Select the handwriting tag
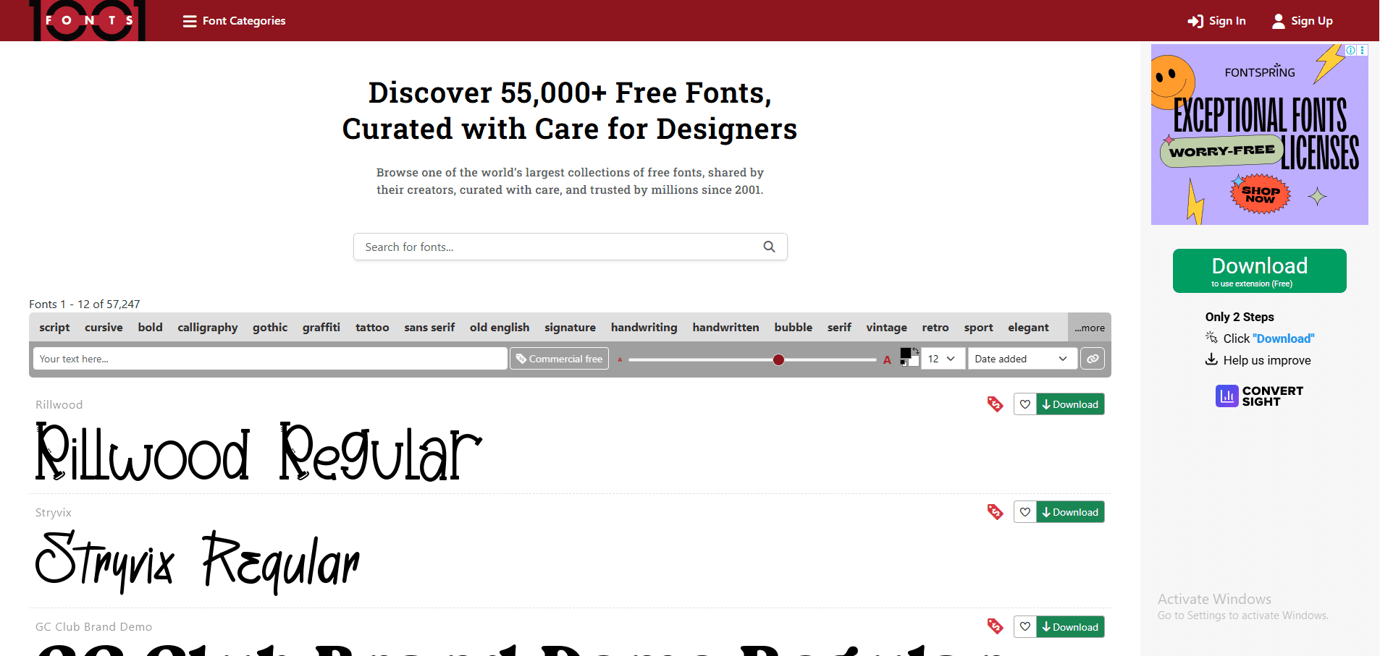 click(644, 327)
